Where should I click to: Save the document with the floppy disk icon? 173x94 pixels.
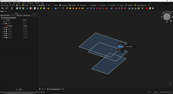pos(23,8)
